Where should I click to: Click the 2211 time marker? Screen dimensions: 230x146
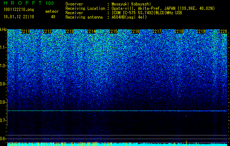coord(25,31)
